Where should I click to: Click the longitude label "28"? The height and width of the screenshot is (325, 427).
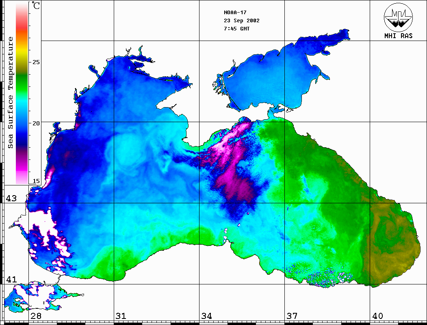(x=36, y=316)
